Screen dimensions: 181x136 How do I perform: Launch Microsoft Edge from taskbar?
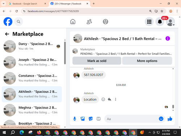[22, 132]
